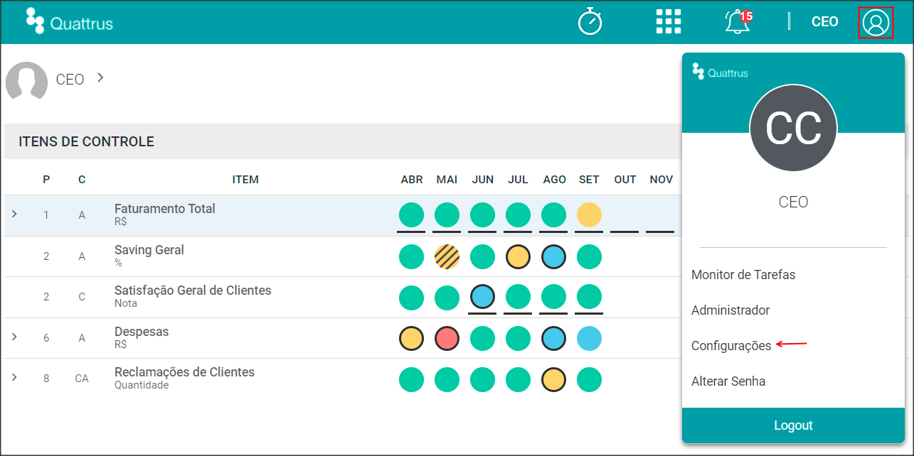Choose Administrador in the user menu
The height and width of the screenshot is (456, 914).
click(730, 310)
